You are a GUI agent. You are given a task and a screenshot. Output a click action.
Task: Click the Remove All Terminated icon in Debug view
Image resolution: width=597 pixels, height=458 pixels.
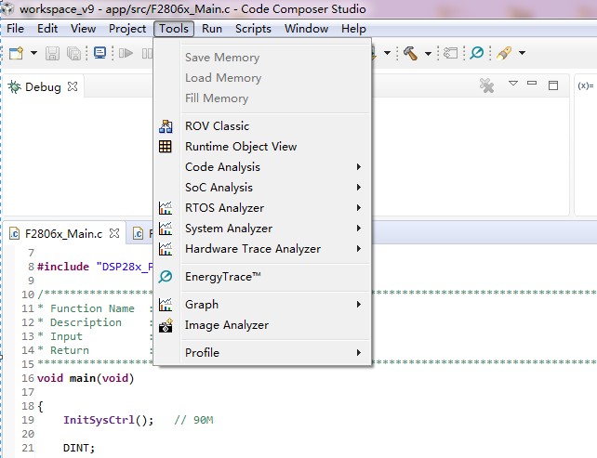pos(486,85)
